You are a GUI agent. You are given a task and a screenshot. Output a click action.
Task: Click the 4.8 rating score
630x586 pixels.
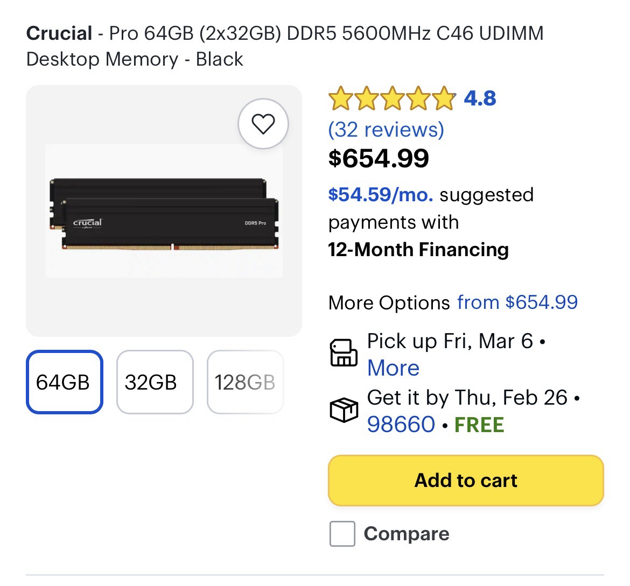[x=480, y=98]
